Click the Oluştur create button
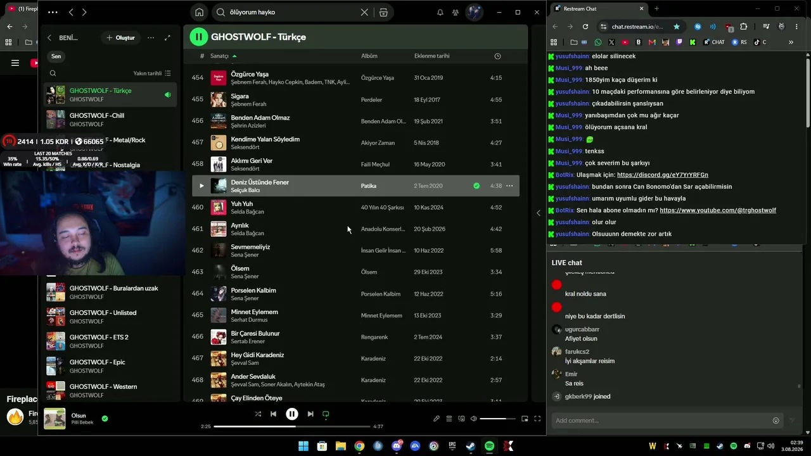 click(120, 38)
